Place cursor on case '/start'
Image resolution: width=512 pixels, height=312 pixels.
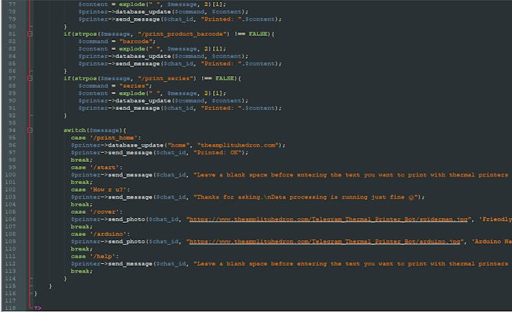click(97, 167)
